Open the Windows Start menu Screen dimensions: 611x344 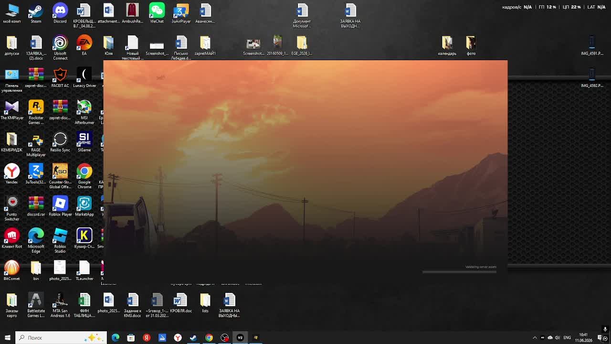[7, 338]
